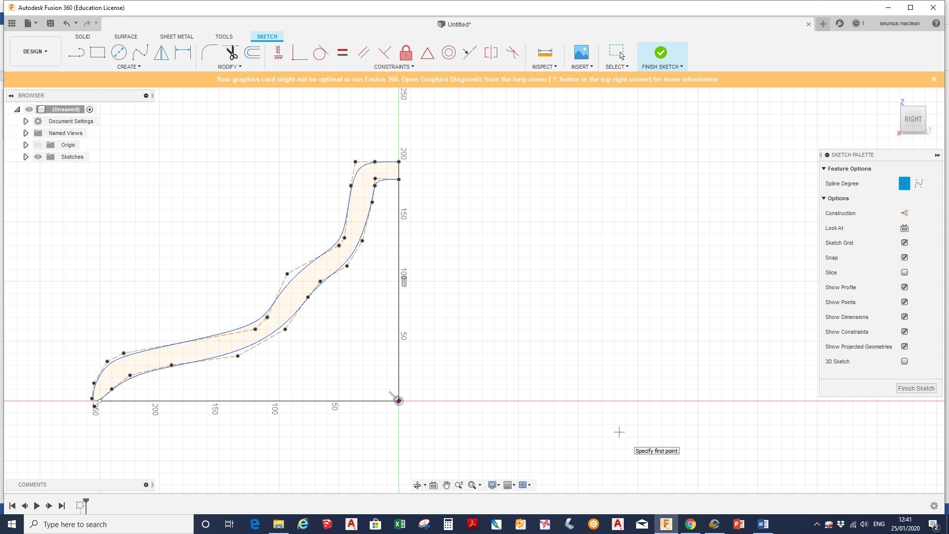949x534 pixels.
Task: Click the 2-point Rectangle sketch tool
Action: pos(97,52)
